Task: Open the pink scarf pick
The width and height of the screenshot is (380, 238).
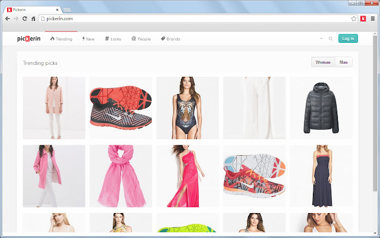Action: point(121,176)
